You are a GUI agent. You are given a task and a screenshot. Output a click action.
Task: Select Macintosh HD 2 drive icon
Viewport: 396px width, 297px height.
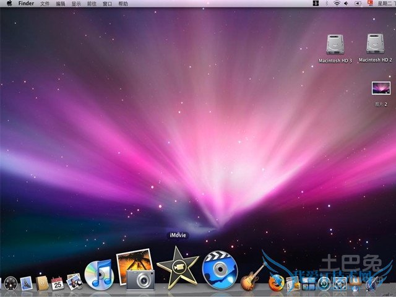[376, 43]
